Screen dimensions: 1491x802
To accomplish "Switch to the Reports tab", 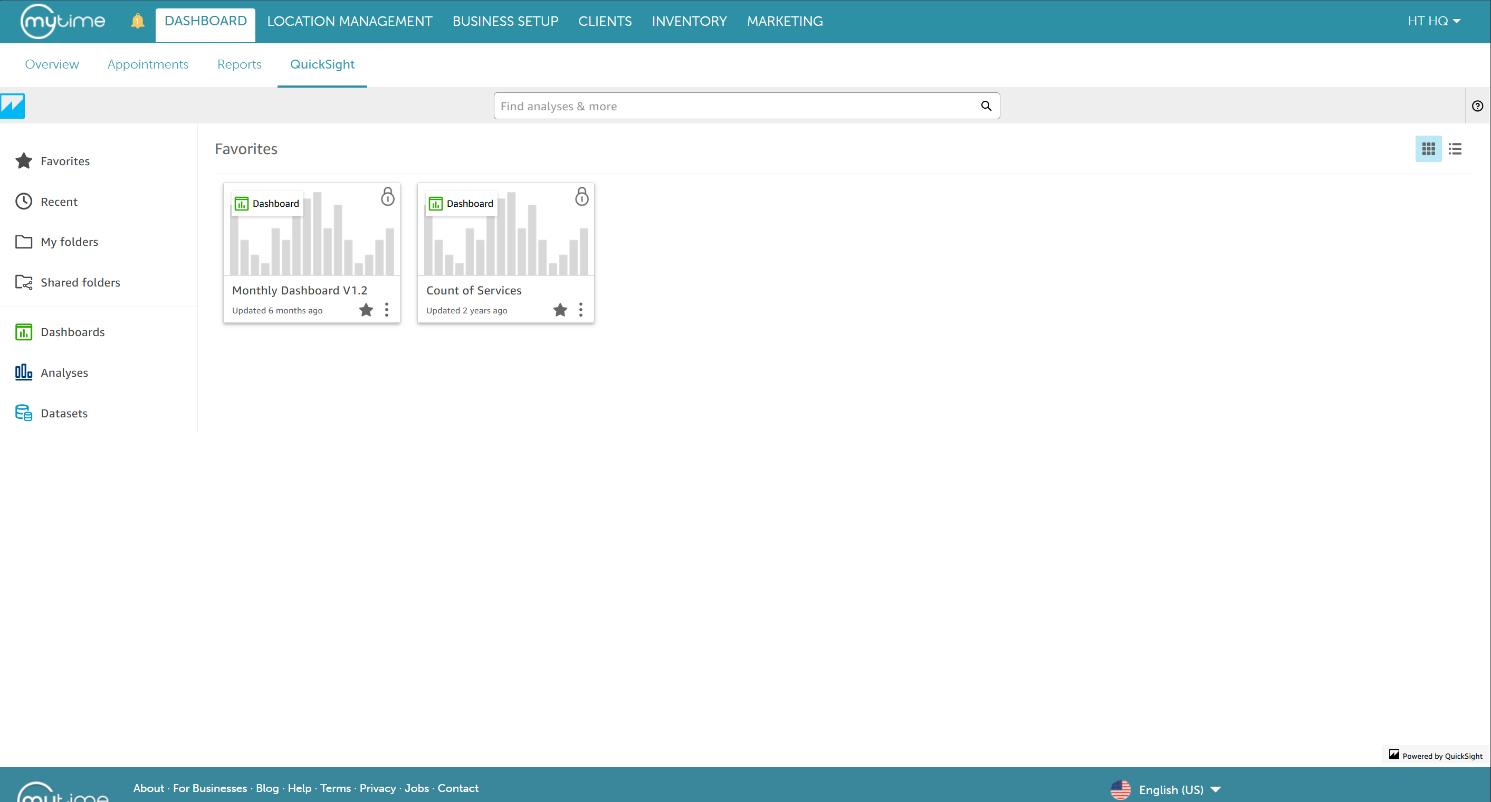I will (x=239, y=64).
